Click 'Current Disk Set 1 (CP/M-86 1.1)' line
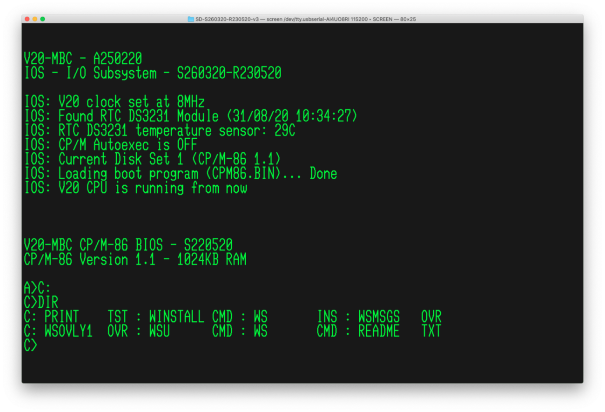The image size is (605, 412). point(153,159)
